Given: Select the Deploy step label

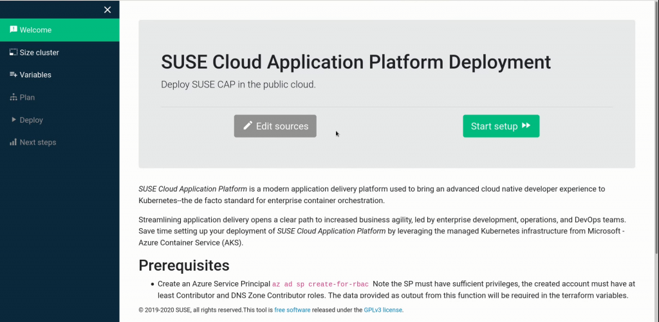Looking at the screenshot, I should [32, 120].
